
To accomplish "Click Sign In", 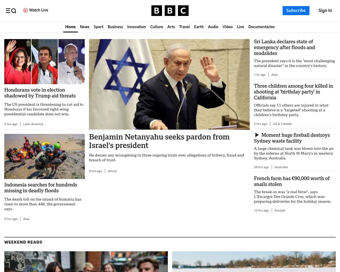I will pos(325,11).
